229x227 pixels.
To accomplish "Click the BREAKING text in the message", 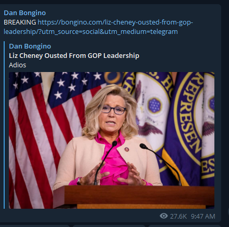I will [x=20, y=22].
